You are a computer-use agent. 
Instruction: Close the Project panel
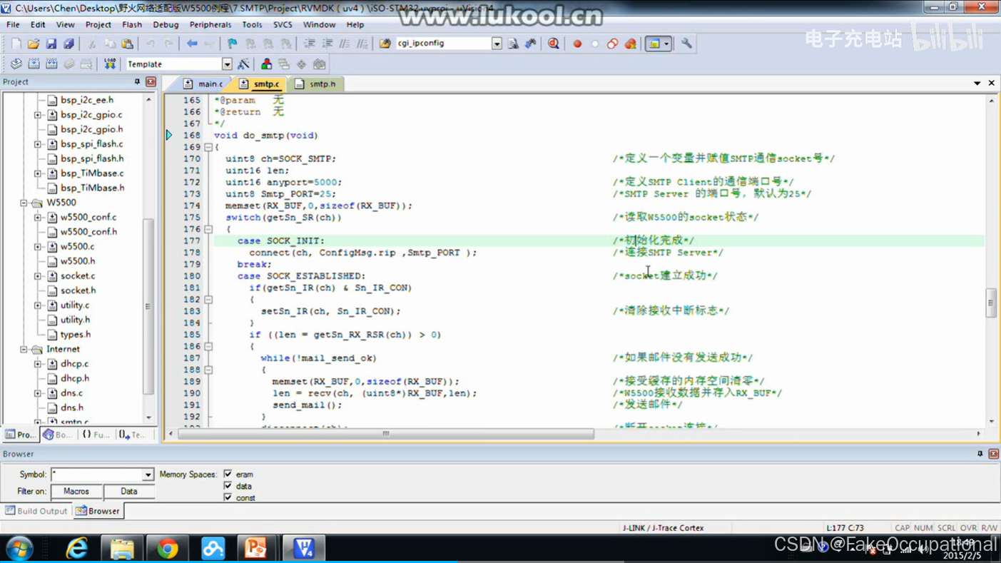click(x=151, y=82)
